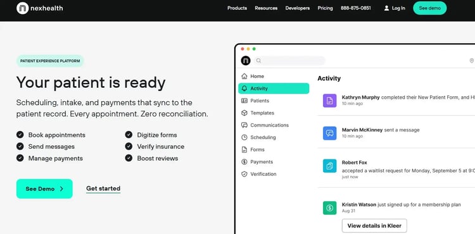Screen dimensions: 475x234
Task: Click the nexhealth wordmark text
Action: point(47,8)
